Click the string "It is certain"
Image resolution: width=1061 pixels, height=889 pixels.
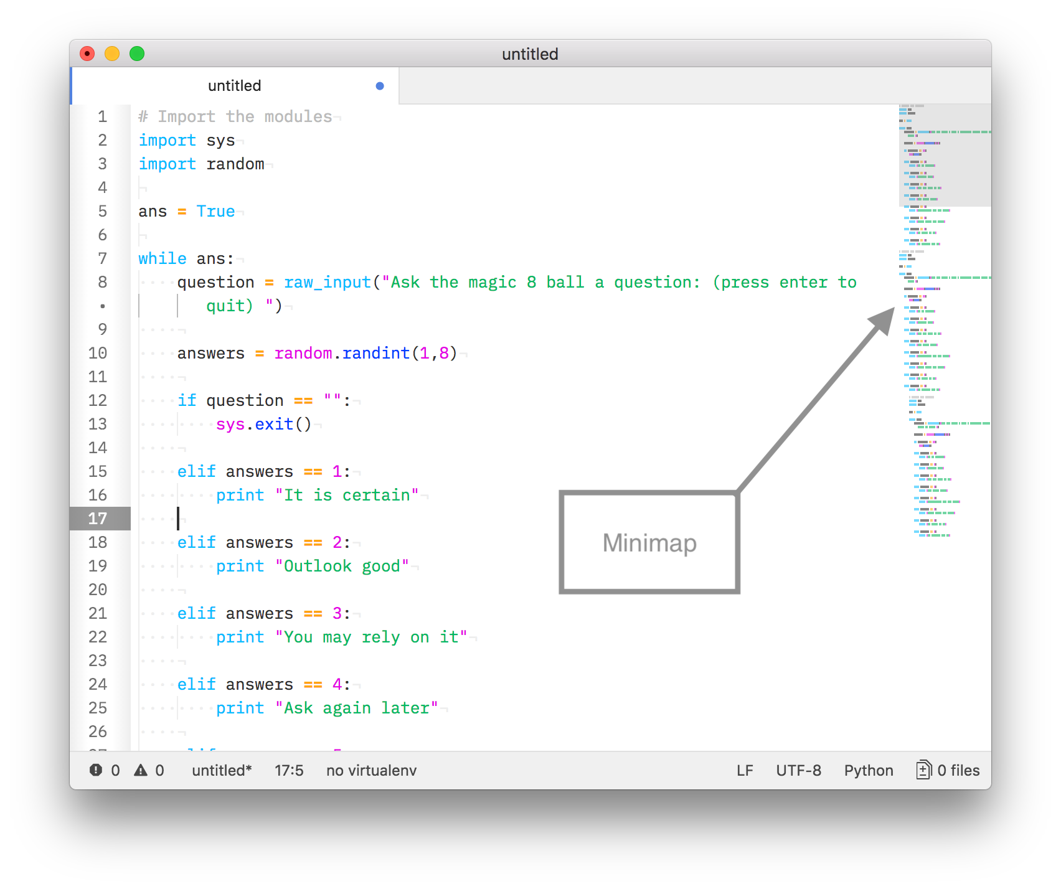coord(347,495)
